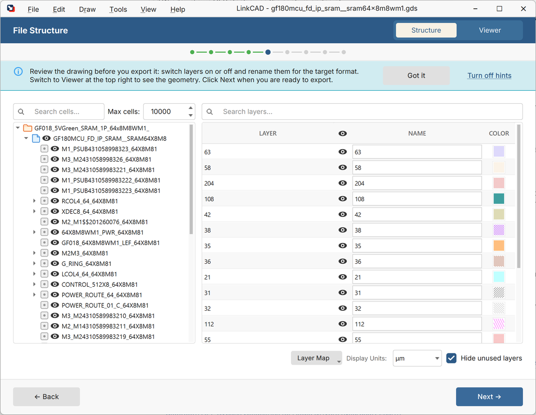Click the Turn off hints link
Screen dimensions: 536x415
tap(489, 76)
